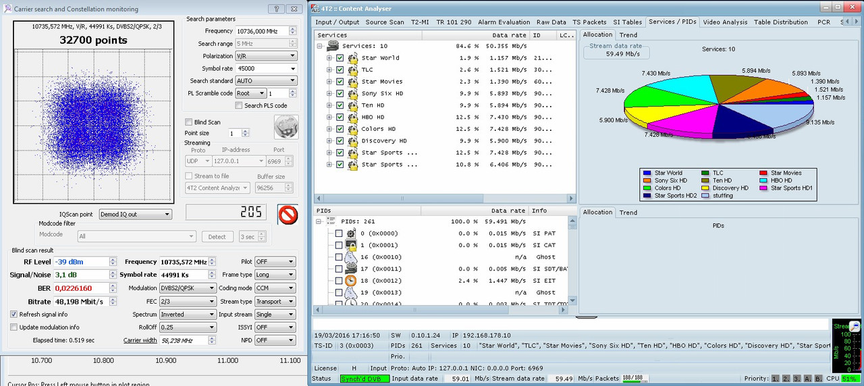
Task: Open the Search standard dropdown
Action: [266, 80]
